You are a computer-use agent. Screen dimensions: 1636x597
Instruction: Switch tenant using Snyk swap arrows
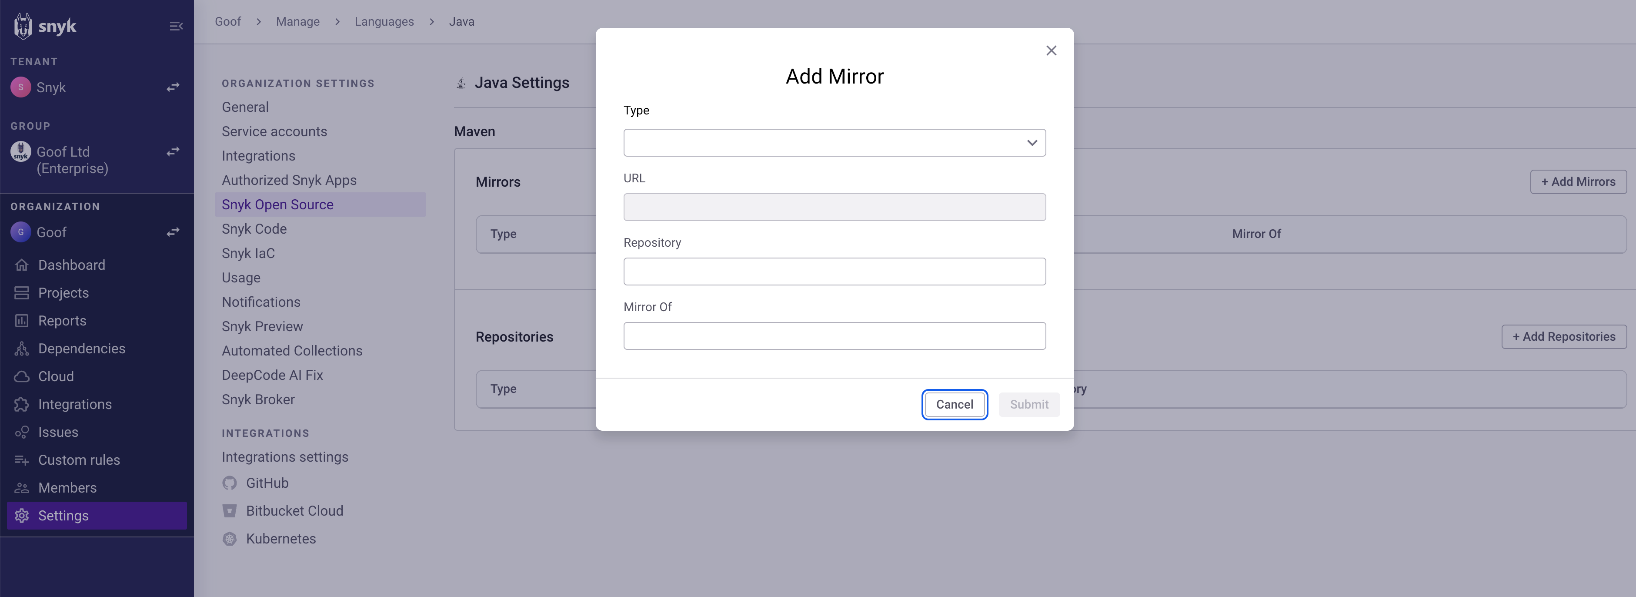point(173,87)
